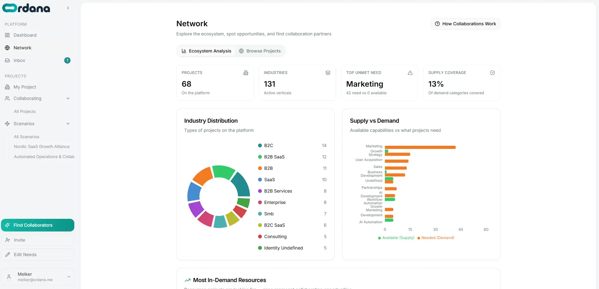Collapse the sidebar with the chevron
Screen dimensions: 599x289
click(68, 8)
